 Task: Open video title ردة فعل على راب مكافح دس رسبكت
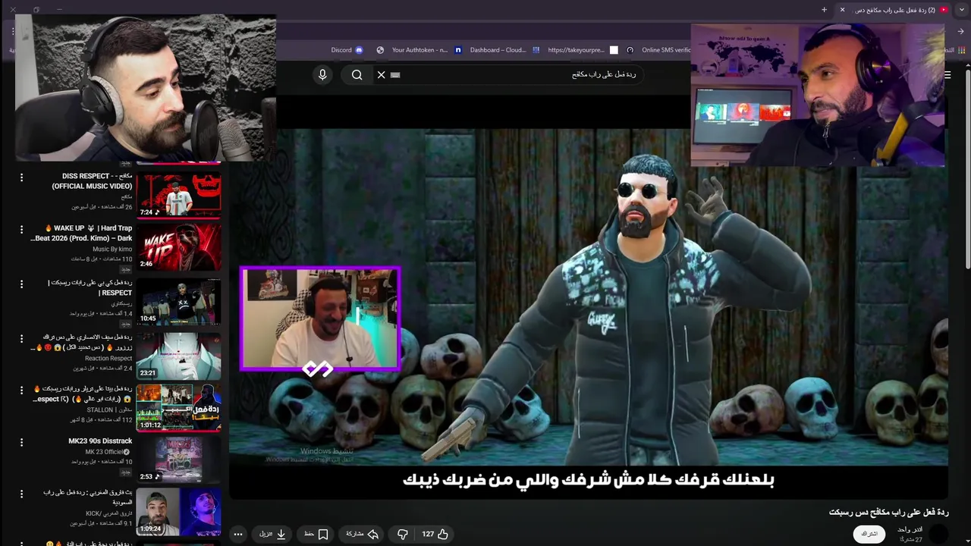click(x=888, y=512)
